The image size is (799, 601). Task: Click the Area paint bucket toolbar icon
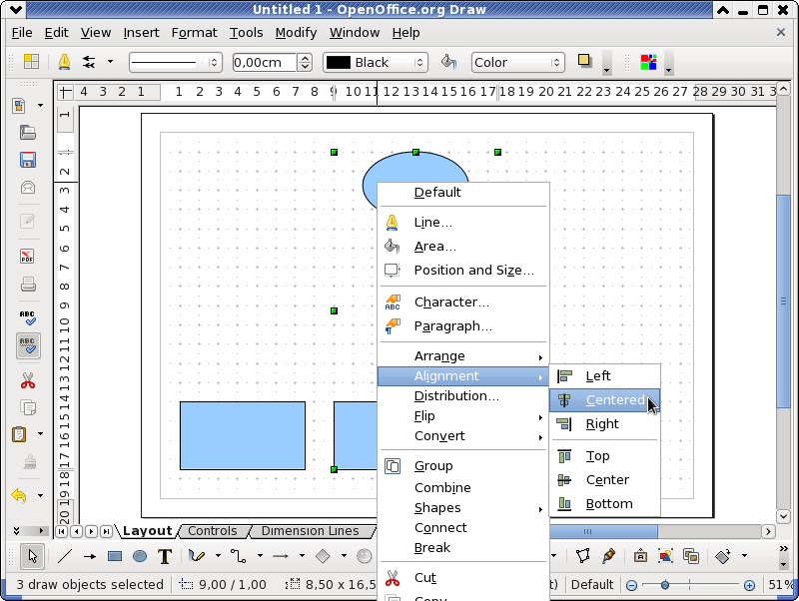(x=448, y=62)
